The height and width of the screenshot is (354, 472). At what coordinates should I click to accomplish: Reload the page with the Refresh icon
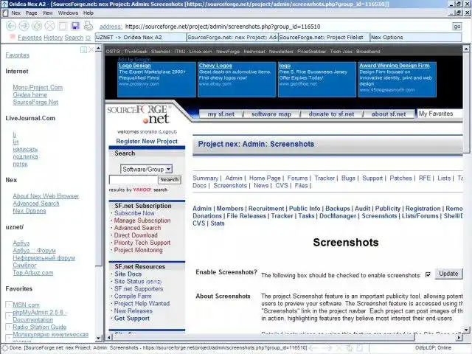tap(37, 26)
